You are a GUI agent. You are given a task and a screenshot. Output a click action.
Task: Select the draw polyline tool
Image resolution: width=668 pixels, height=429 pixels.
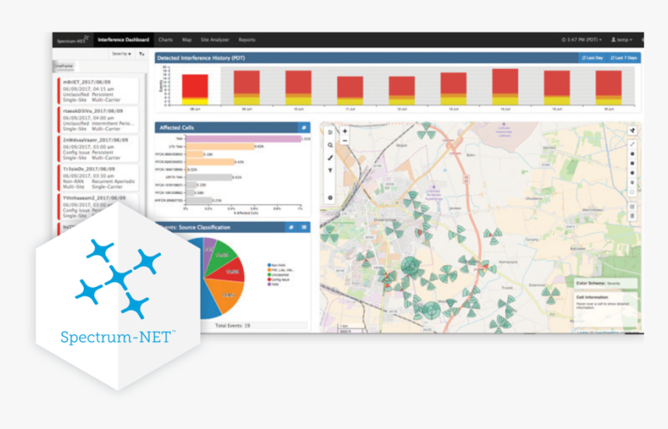632,144
